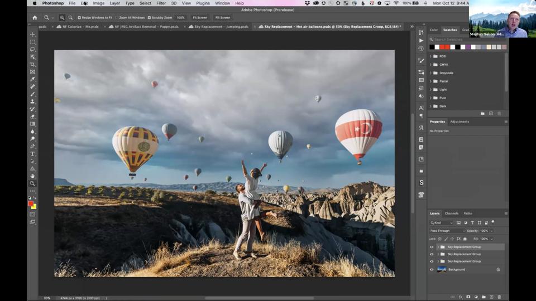Hide the Background layer via eye icon
This screenshot has width=536, height=301.
pyautogui.click(x=432, y=269)
